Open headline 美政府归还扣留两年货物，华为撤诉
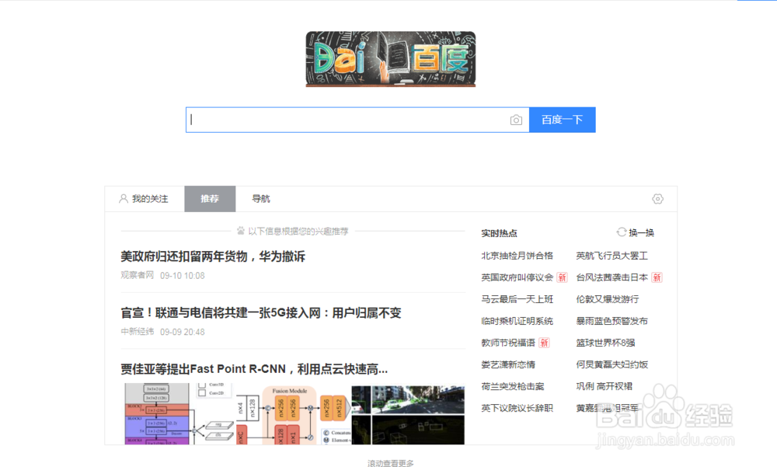This screenshot has width=777, height=467. (213, 256)
